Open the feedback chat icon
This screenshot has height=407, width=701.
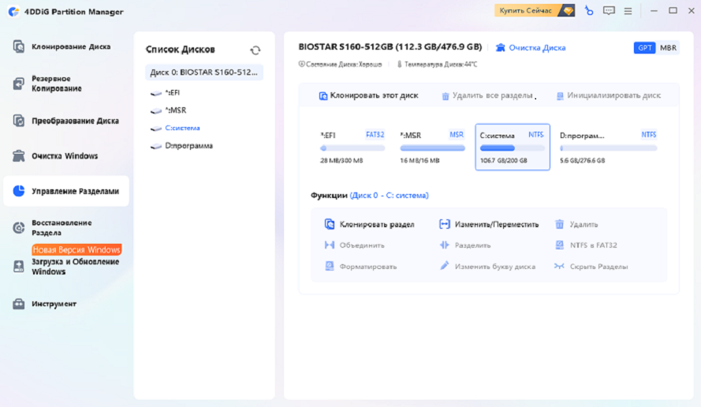(x=609, y=11)
